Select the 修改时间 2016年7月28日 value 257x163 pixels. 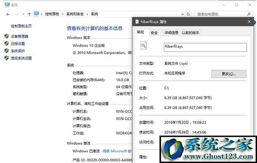[185, 132]
